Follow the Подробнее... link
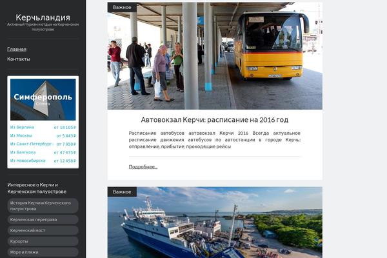Screen dimensions: 387x258 [143, 166]
